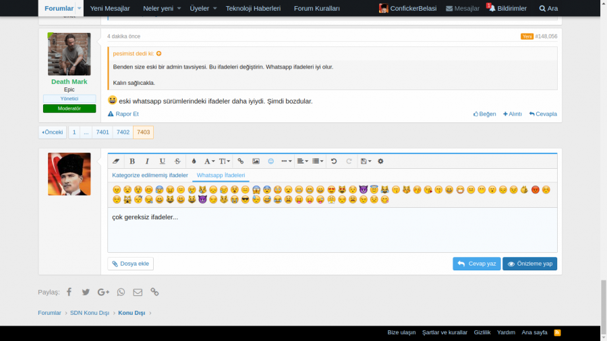Toggle italic formatting in editor
This screenshot has width=607, height=341.
pyautogui.click(x=147, y=161)
